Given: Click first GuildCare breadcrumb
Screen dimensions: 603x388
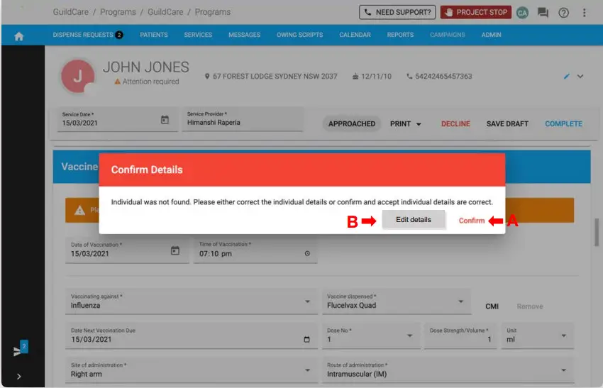Looking at the screenshot, I should pos(70,12).
